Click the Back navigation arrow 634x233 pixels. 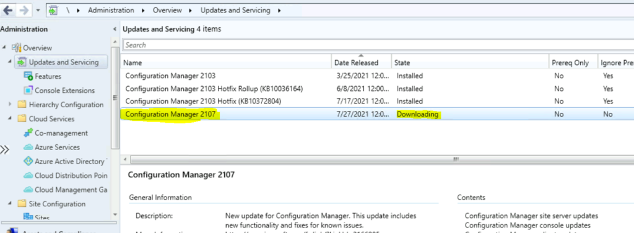pyautogui.click(x=7, y=10)
